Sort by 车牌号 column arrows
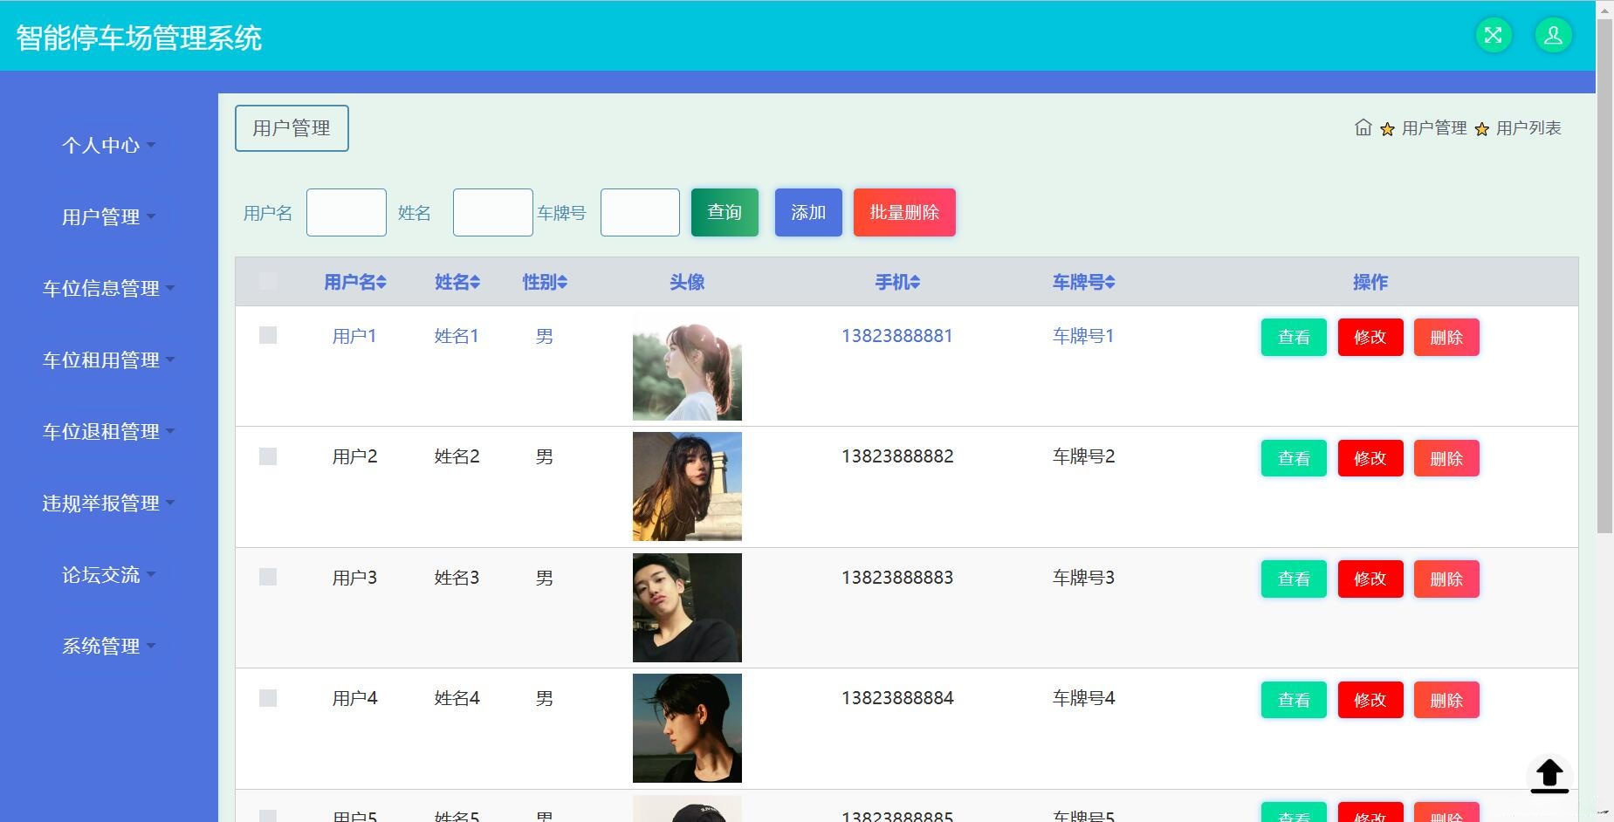The width and height of the screenshot is (1614, 822). coord(1109,282)
